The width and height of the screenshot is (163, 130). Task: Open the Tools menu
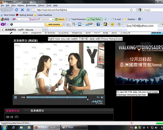pos(49,5)
